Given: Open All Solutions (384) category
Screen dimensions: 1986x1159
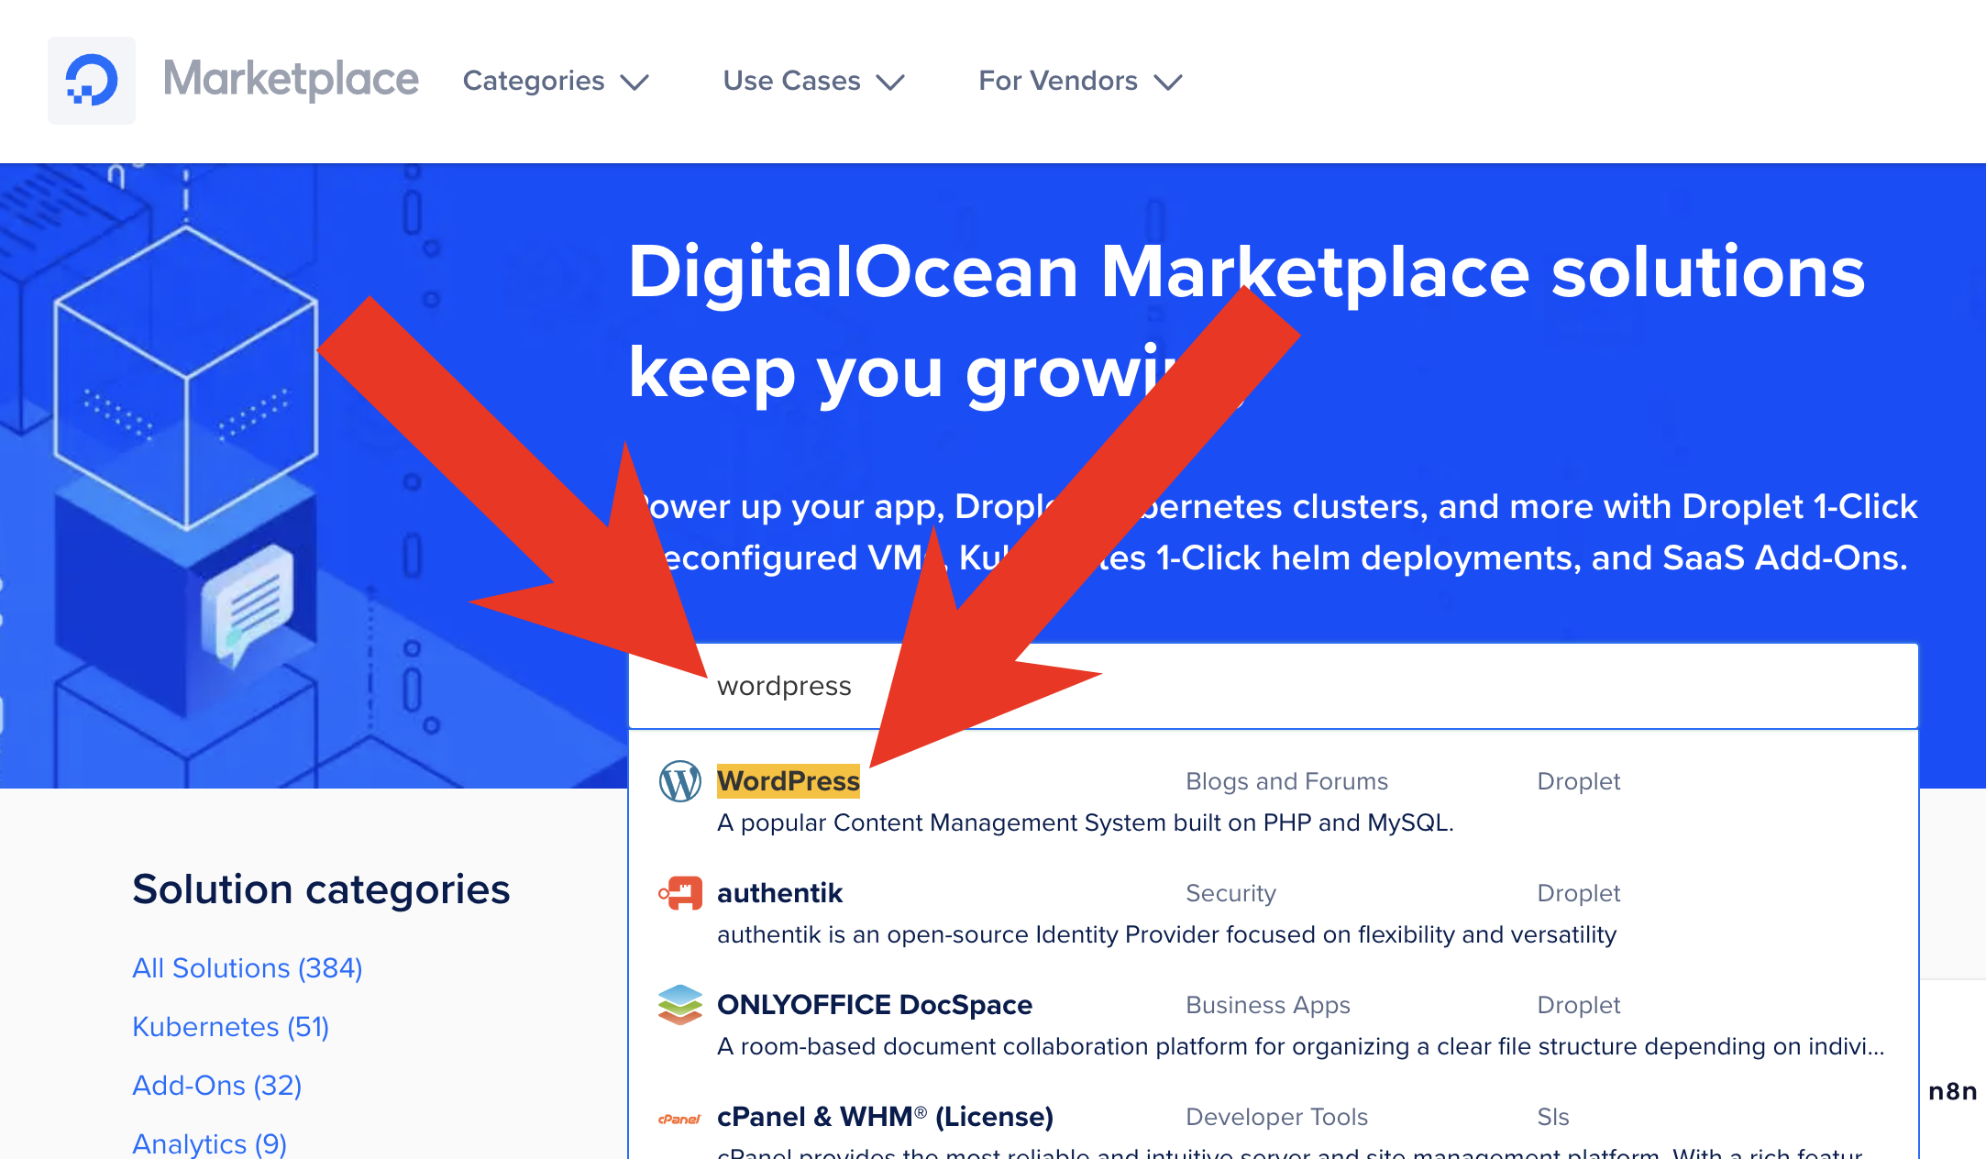Looking at the screenshot, I should (x=248, y=968).
